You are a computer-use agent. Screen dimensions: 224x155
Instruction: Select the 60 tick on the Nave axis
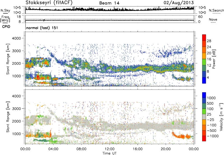click(x=200, y=17)
